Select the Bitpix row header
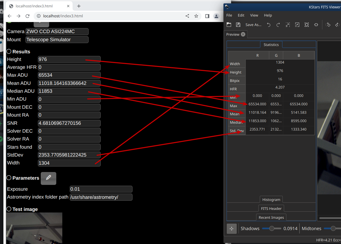341x244 pixels. (237, 81)
